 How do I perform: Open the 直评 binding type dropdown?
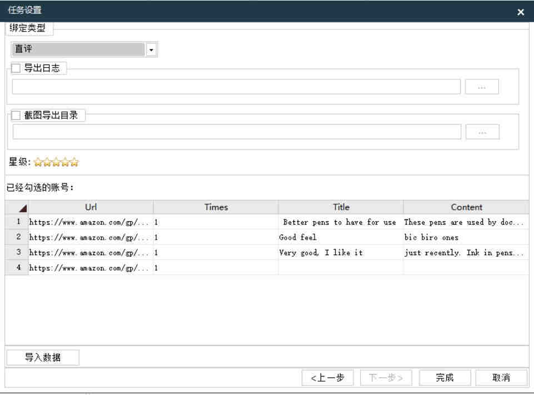[x=151, y=49]
